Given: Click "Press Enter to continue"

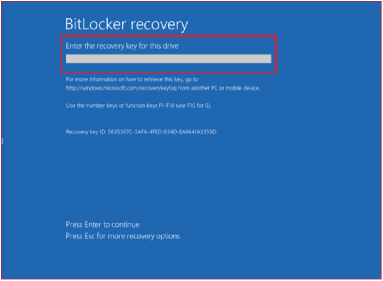Looking at the screenshot, I should click(x=102, y=225).
